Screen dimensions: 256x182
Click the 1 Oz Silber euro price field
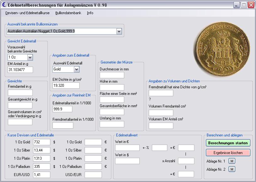point(93,150)
